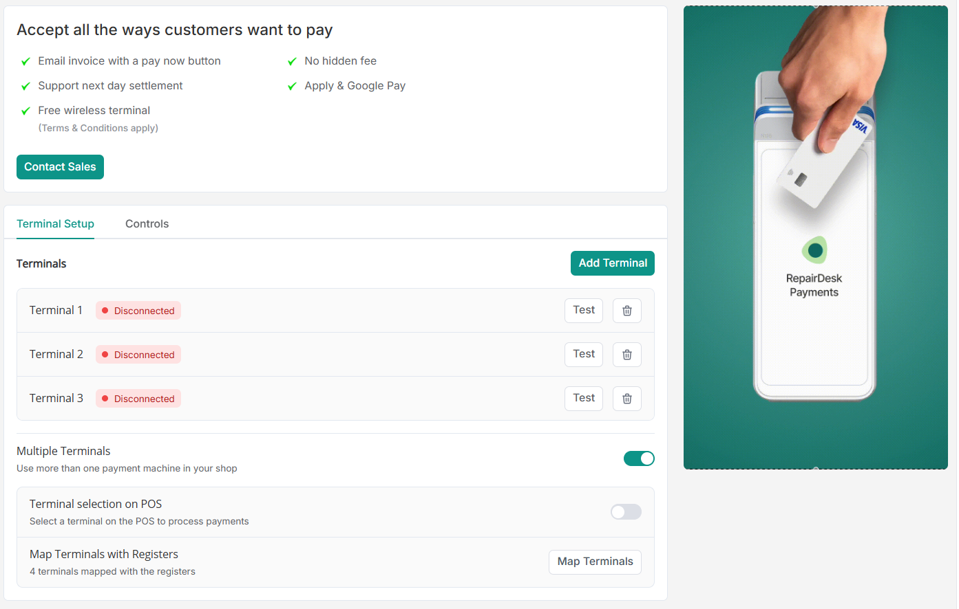Run Test for Terminal 2

[x=583, y=355]
